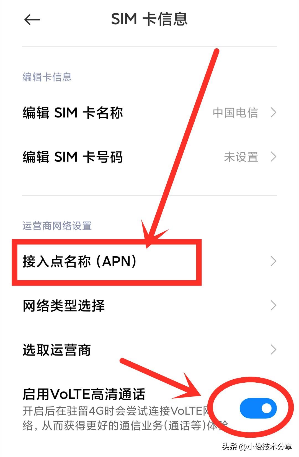Tap the SIM 卡信息 page title
The image size is (299, 457).
149,19
